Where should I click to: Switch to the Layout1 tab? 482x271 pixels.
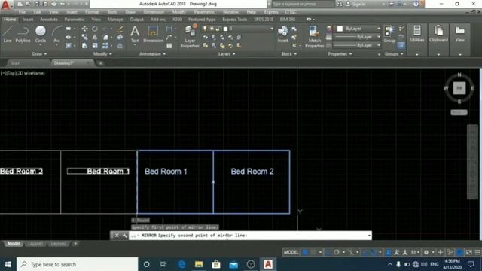(35, 244)
